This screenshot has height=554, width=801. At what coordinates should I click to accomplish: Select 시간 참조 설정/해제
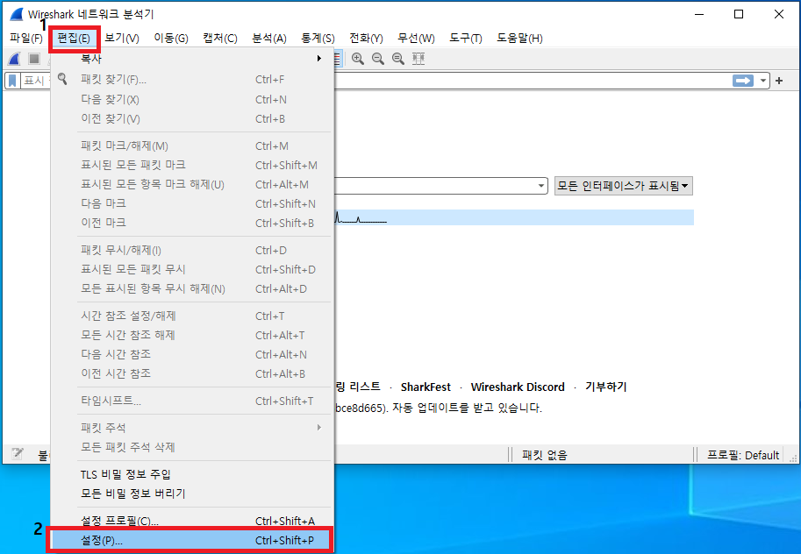click(x=192, y=316)
